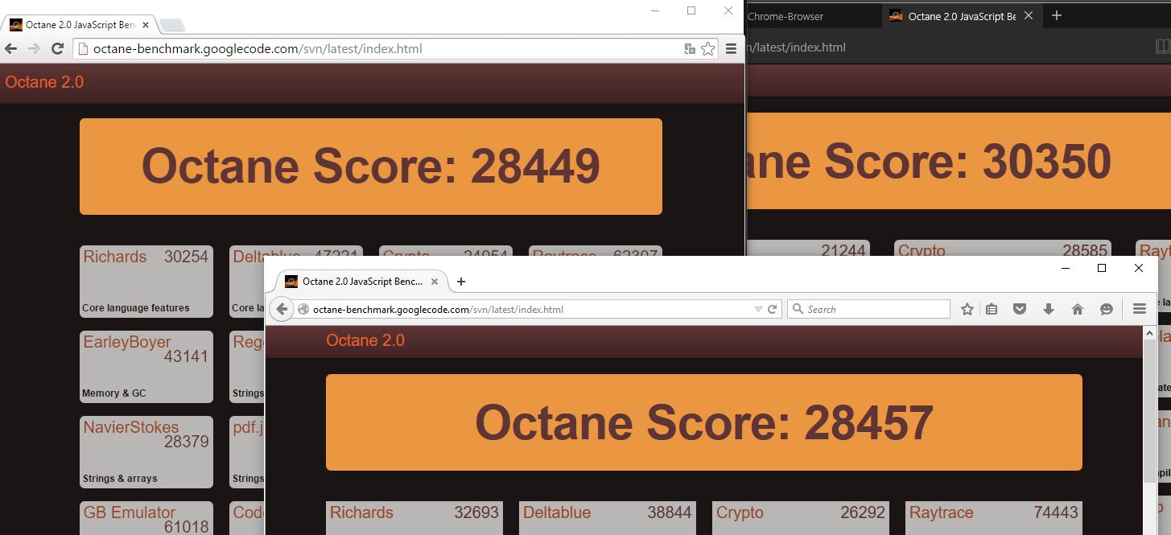Show Firefox bookmarks list icon

pyautogui.click(x=992, y=309)
